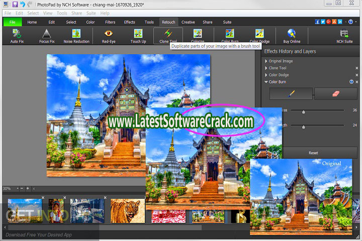Viewport: 362px width, 241px height.
Task: Click the Buy Online button
Action: click(x=292, y=36)
